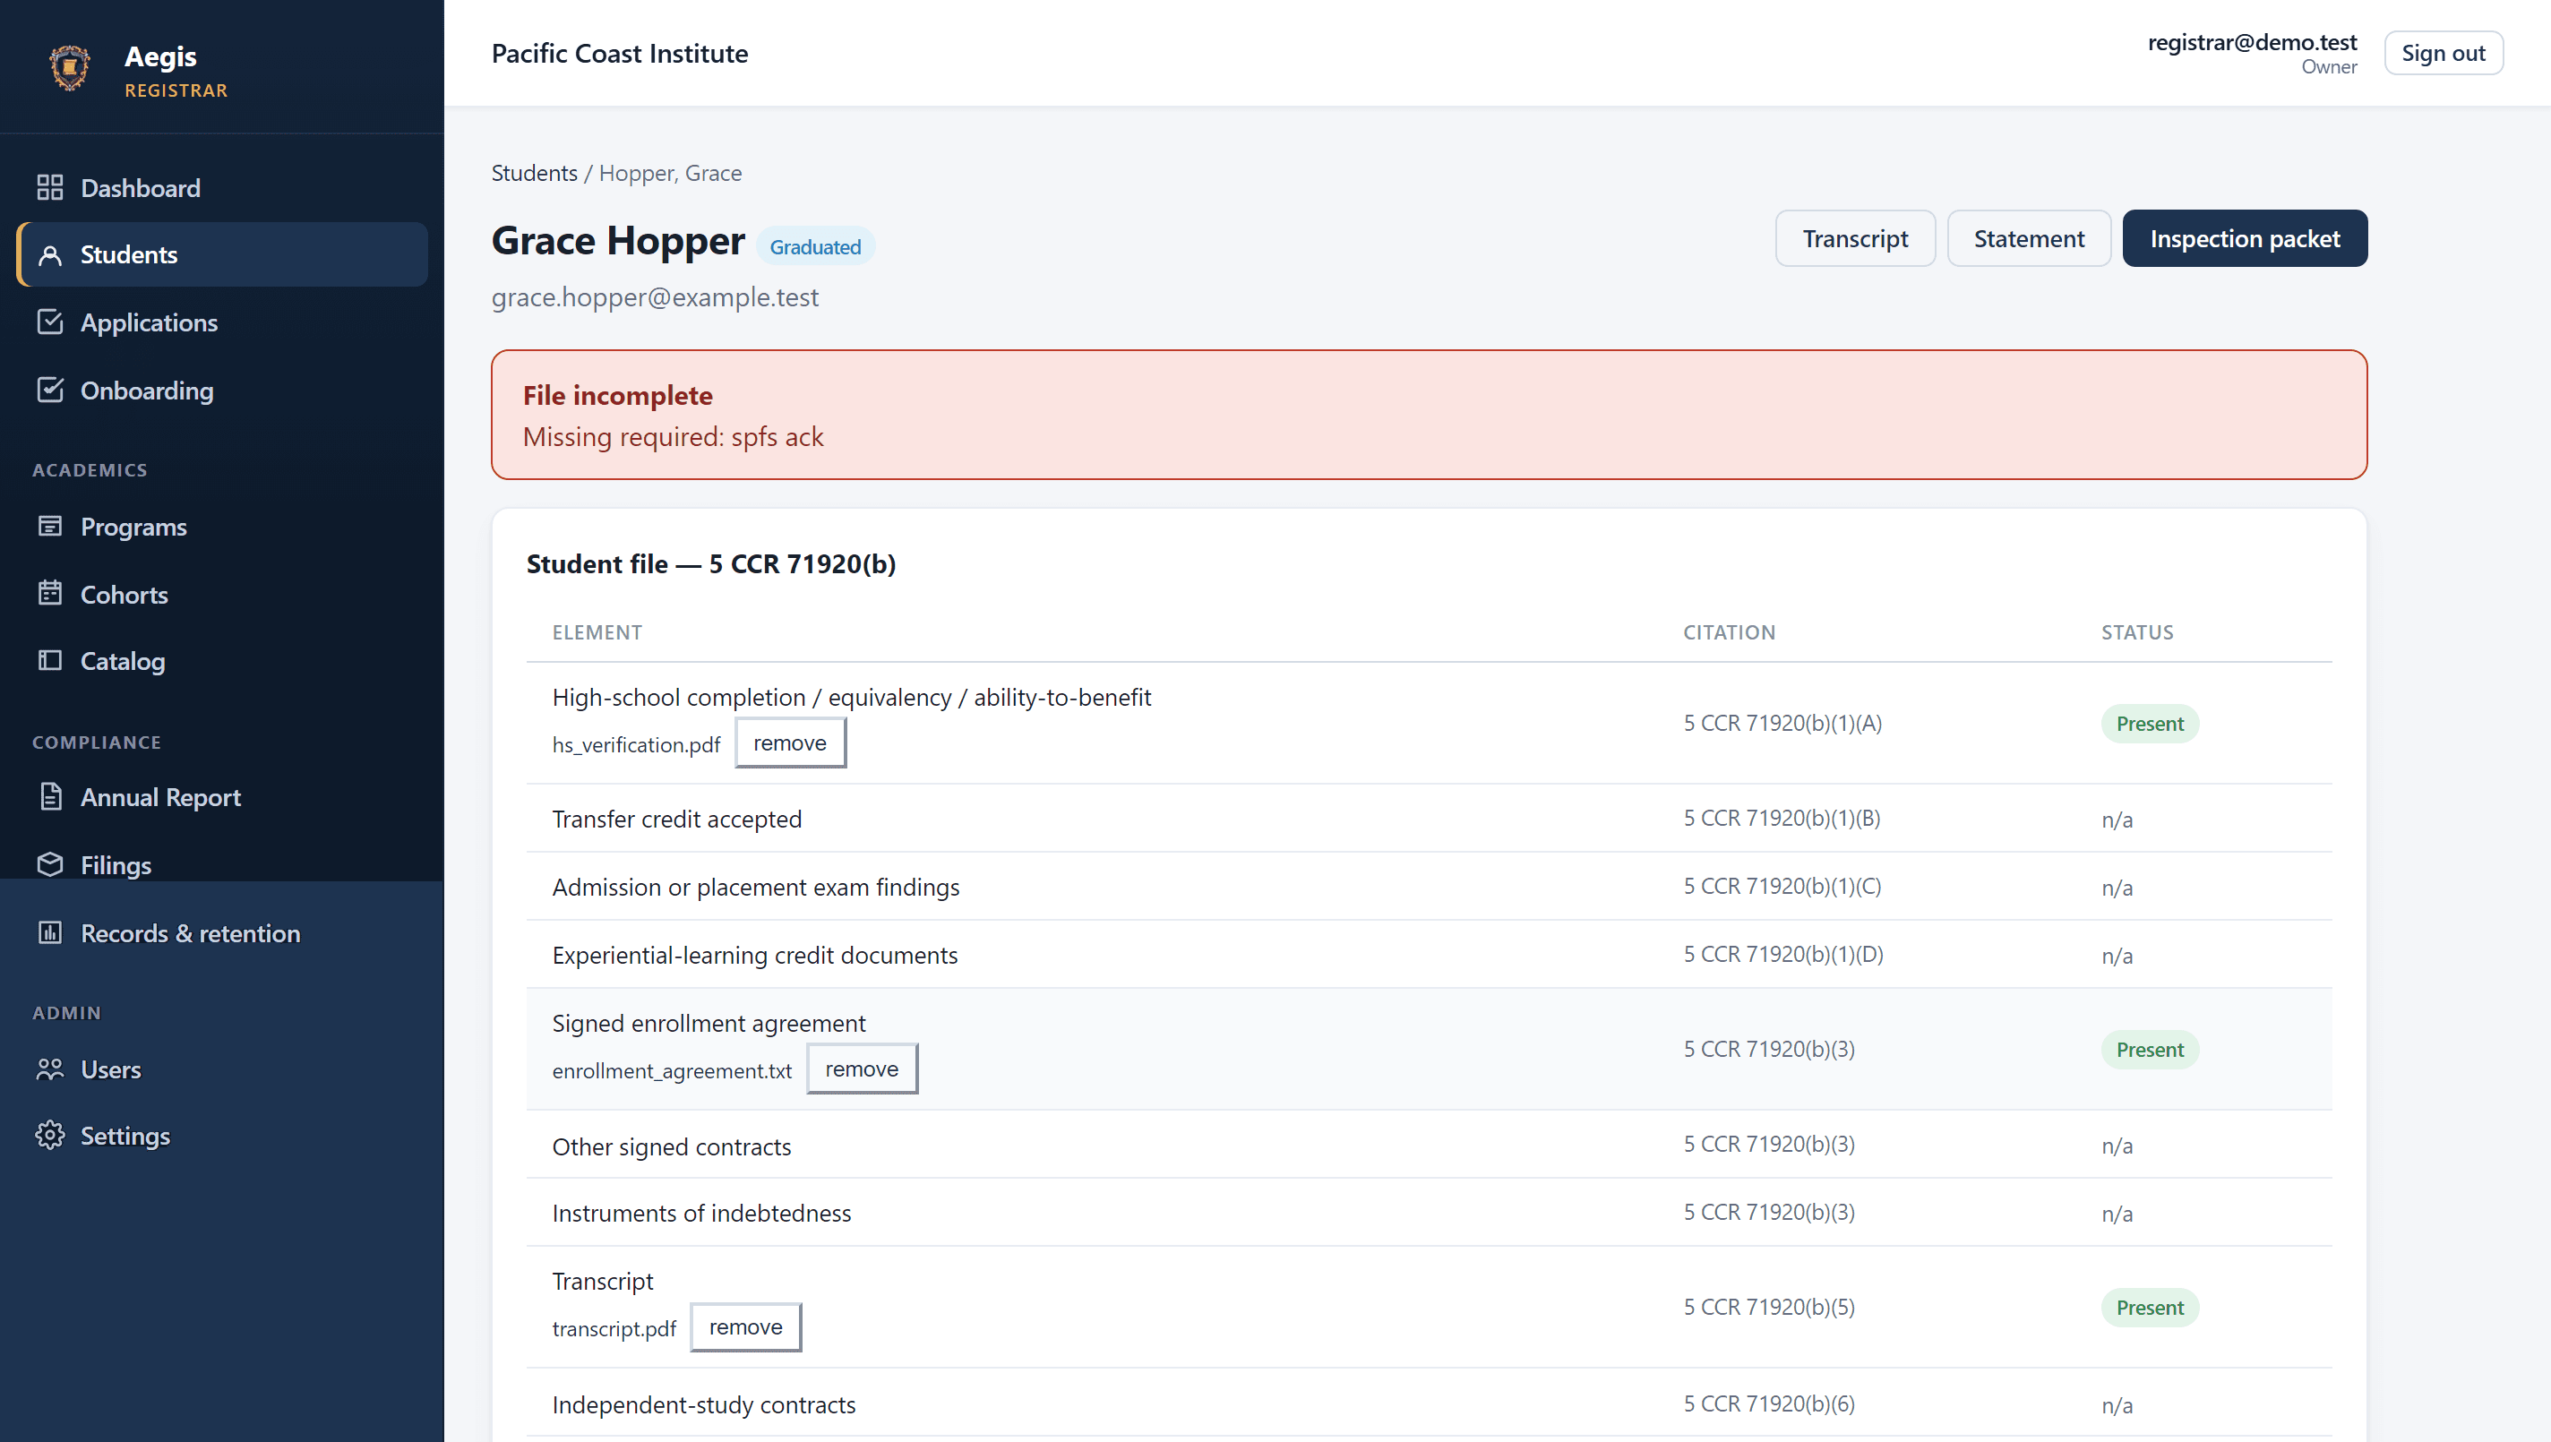
Task: Sign out of the registrar account
Action: point(2443,53)
